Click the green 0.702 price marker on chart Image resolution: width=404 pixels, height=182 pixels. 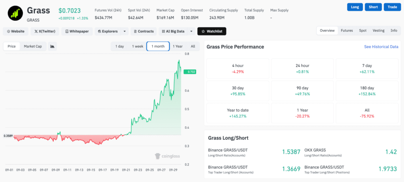pos(190,72)
